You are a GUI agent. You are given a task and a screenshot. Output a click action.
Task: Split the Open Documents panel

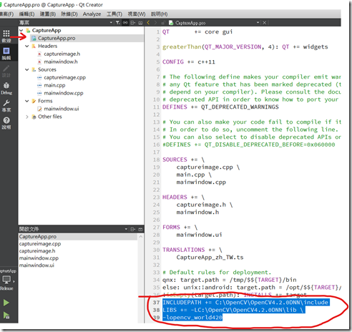pos(133,229)
